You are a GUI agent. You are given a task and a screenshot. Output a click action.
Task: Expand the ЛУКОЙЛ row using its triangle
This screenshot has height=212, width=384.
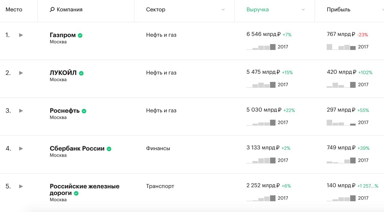21,73
